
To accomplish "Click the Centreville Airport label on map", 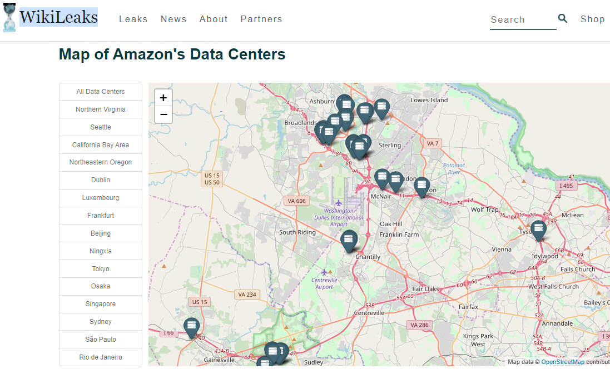I will point(324,283).
